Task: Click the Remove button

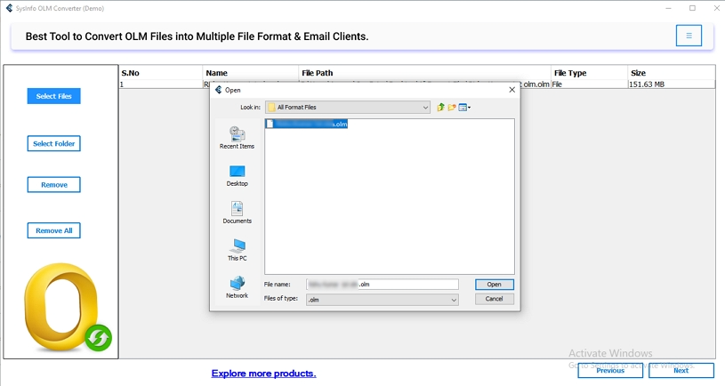Action: tap(53, 185)
